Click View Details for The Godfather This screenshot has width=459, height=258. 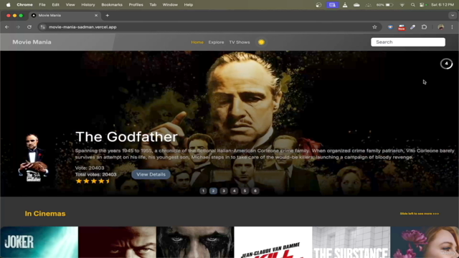pos(151,174)
